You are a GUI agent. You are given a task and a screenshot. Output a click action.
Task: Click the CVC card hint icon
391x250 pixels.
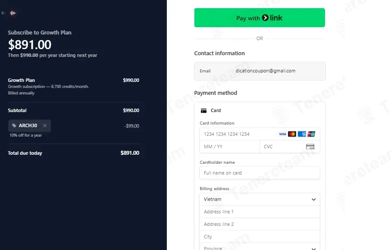(x=310, y=147)
